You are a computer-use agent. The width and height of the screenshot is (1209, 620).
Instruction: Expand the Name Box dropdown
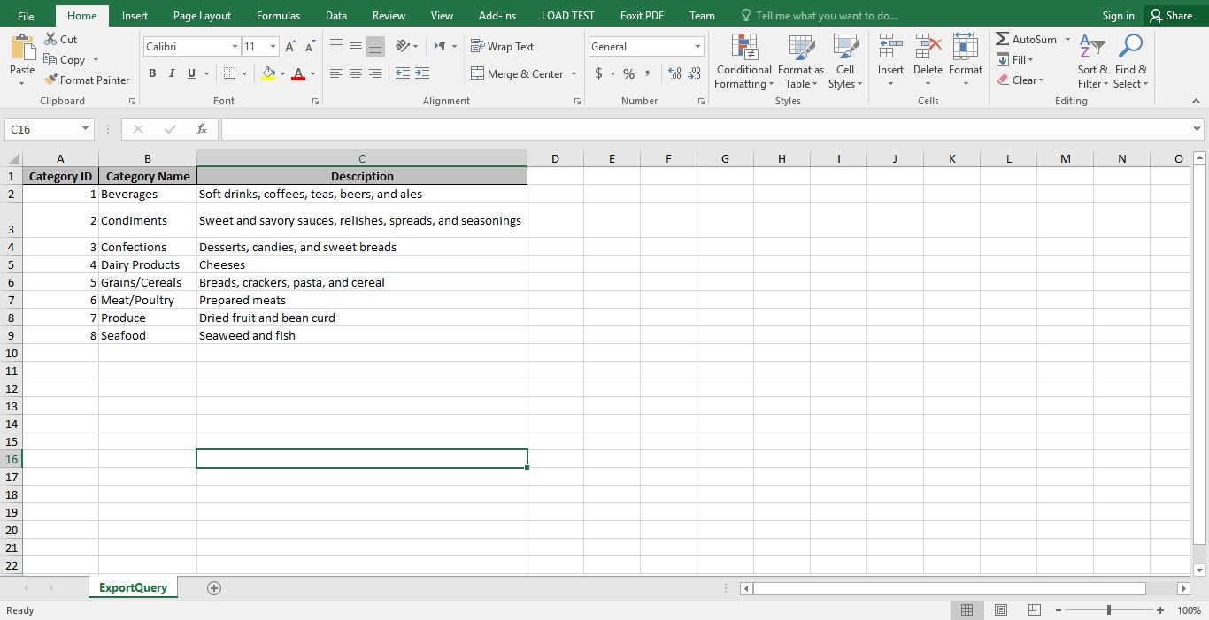(85, 129)
